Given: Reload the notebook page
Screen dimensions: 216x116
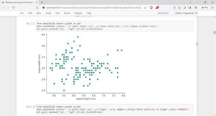Looking at the screenshot, I should click(x=13, y=8).
